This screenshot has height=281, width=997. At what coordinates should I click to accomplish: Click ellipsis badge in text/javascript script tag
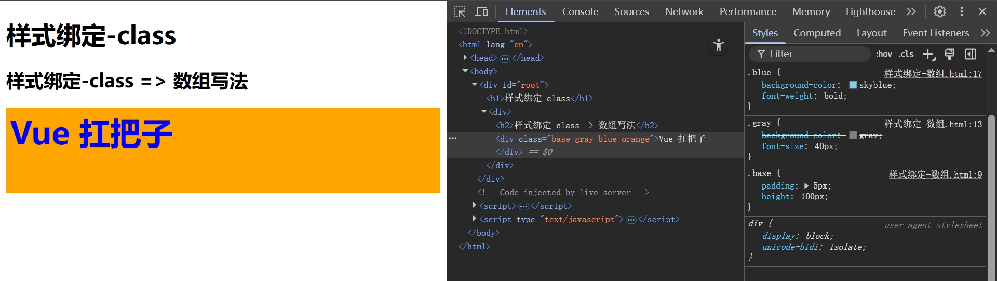tap(631, 220)
